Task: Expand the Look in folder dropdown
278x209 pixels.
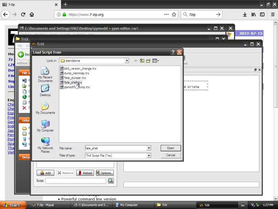Action: click(127, 61)
